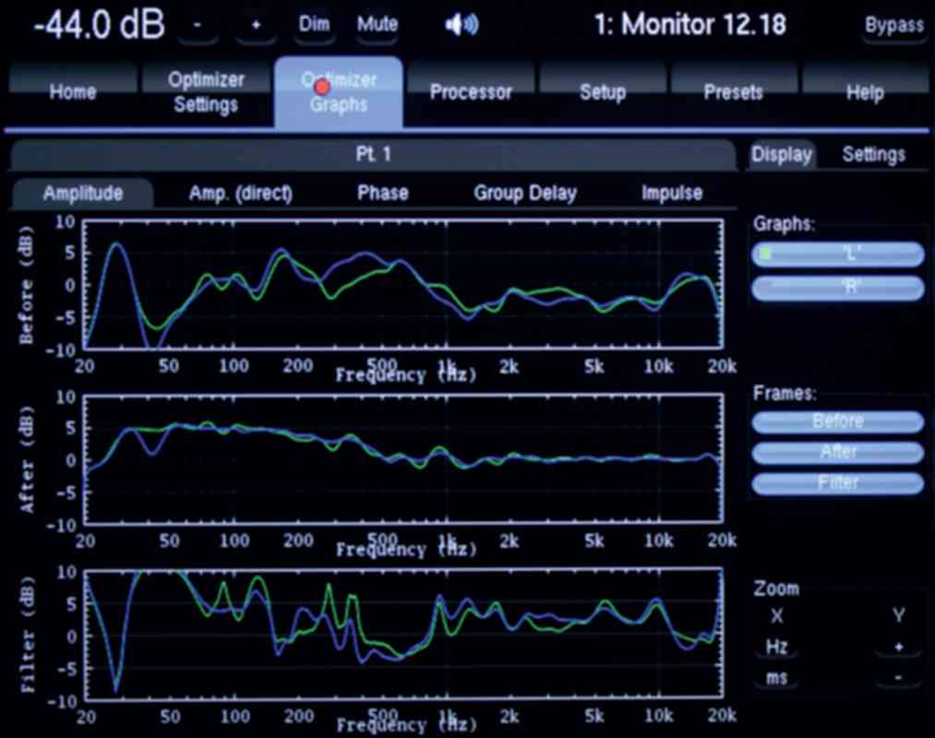Viewport: 935px width, 738px height.
Task: Toggle the Mute button
Action: click(x=378, y=26)
